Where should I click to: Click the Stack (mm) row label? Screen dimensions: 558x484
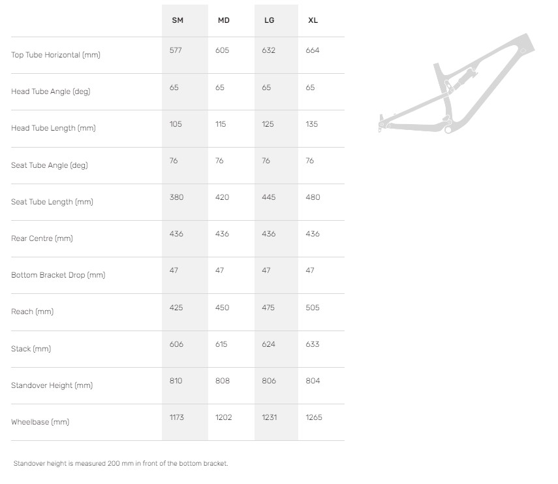click(31, 349)
